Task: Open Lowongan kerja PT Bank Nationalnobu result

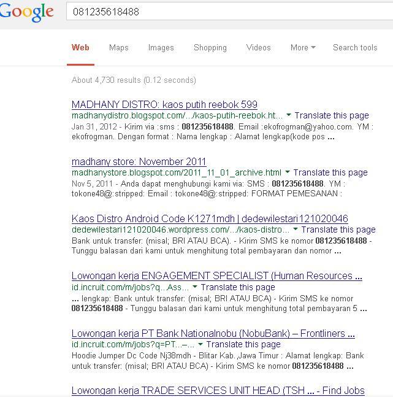Action: pyautogui.click(x=213, y=333)
